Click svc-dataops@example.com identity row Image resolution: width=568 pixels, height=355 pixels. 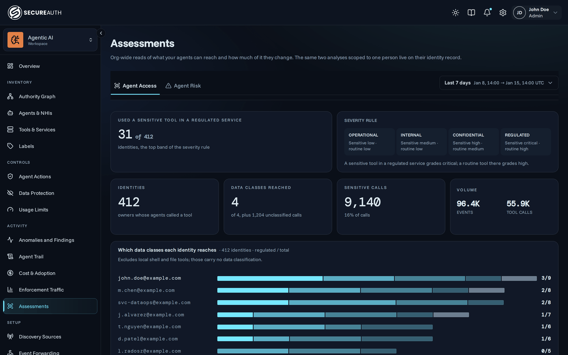[x=334, y=303]
